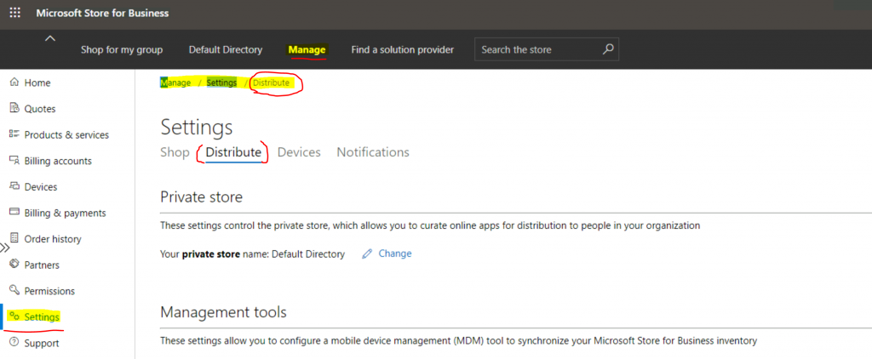Select Manage in the top navigation
Viewport: 872px width, 359px height.
click(307, 49)
